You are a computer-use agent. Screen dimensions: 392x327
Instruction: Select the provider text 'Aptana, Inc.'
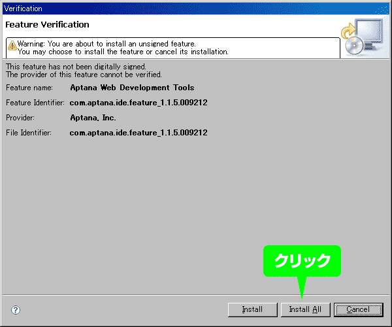point(93,118)
